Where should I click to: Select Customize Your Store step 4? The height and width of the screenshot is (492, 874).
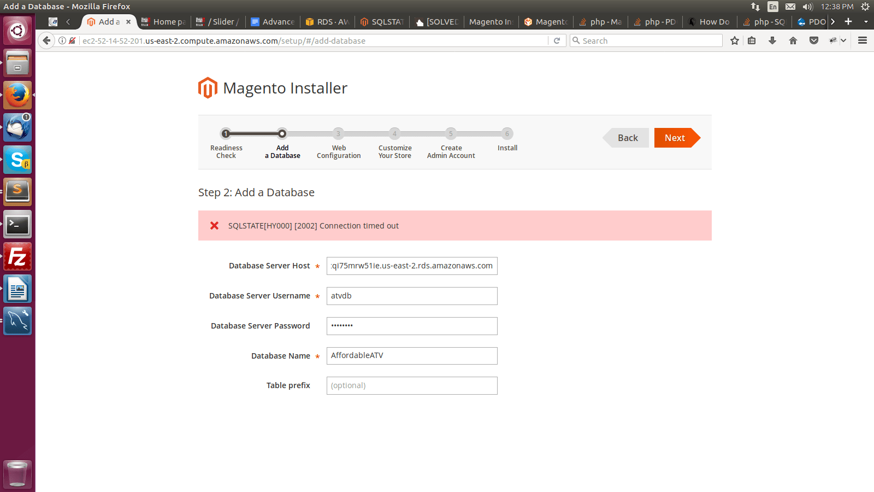394,133
